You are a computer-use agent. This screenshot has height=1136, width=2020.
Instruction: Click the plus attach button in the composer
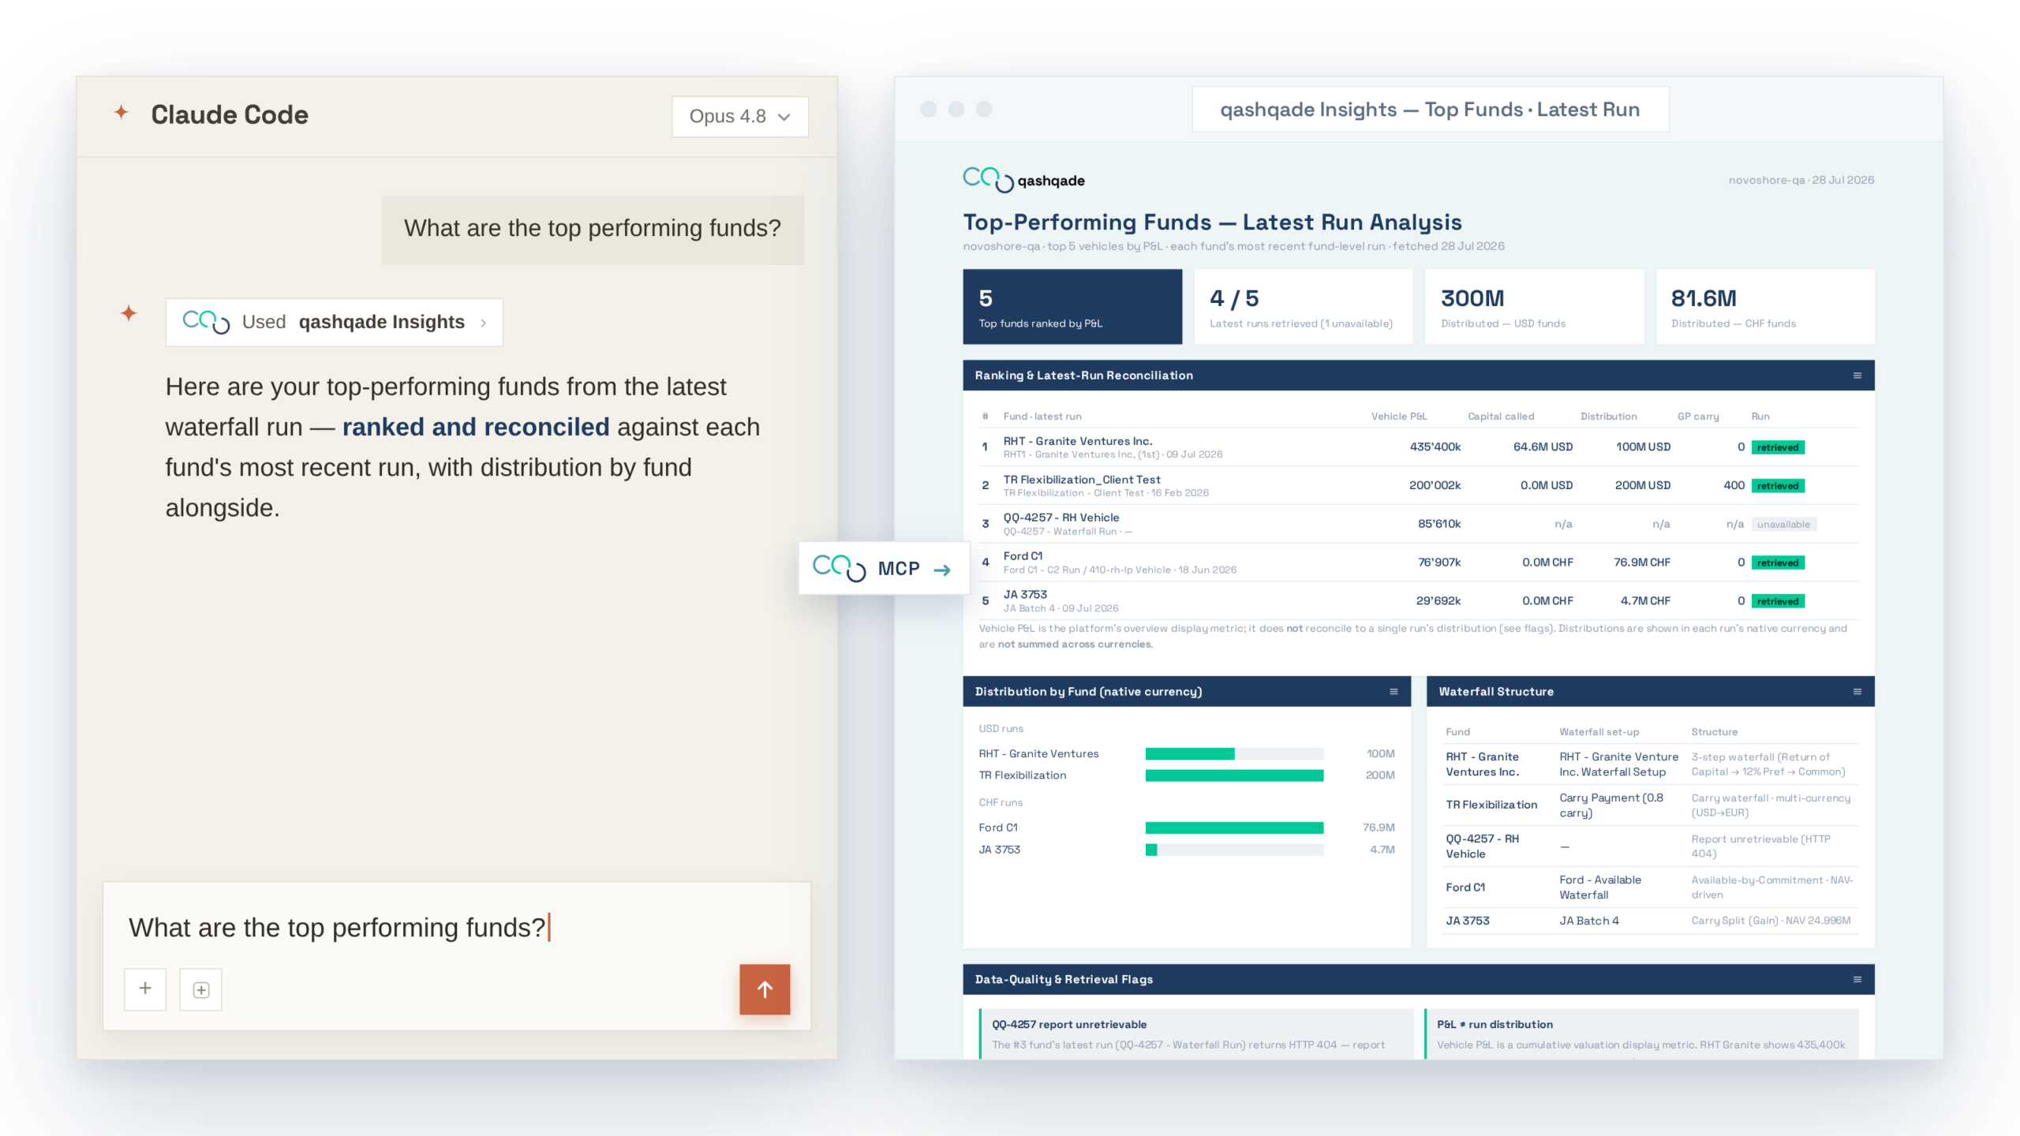[145, 988]
